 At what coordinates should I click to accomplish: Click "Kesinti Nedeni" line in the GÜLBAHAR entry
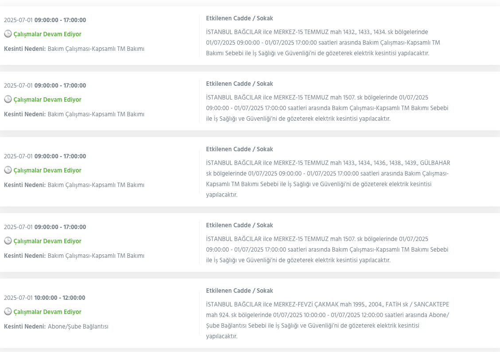(74, 185)
